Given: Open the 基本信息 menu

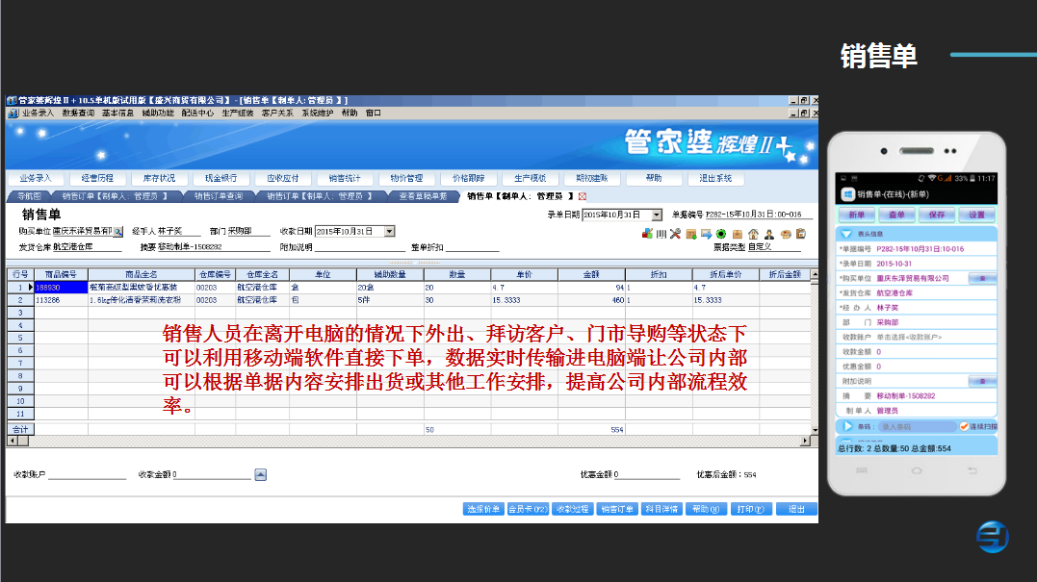Looking at the screenshot, I should point(117,113).
